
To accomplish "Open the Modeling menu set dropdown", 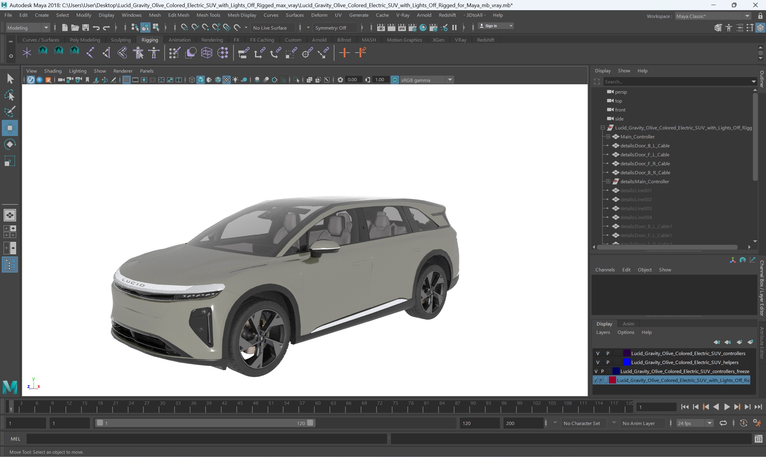I will 46,28.
